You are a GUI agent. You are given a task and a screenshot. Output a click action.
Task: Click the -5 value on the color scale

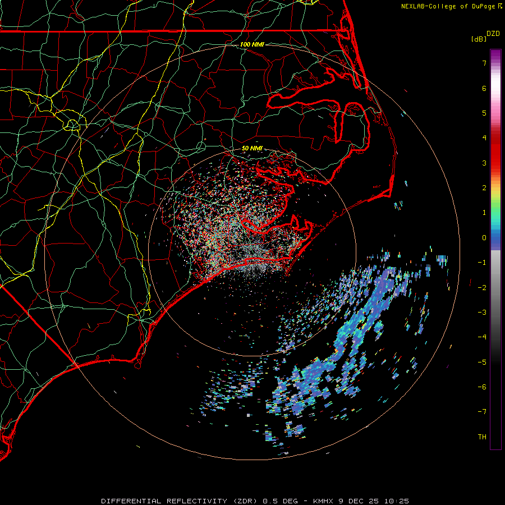(x=482, y=362)
